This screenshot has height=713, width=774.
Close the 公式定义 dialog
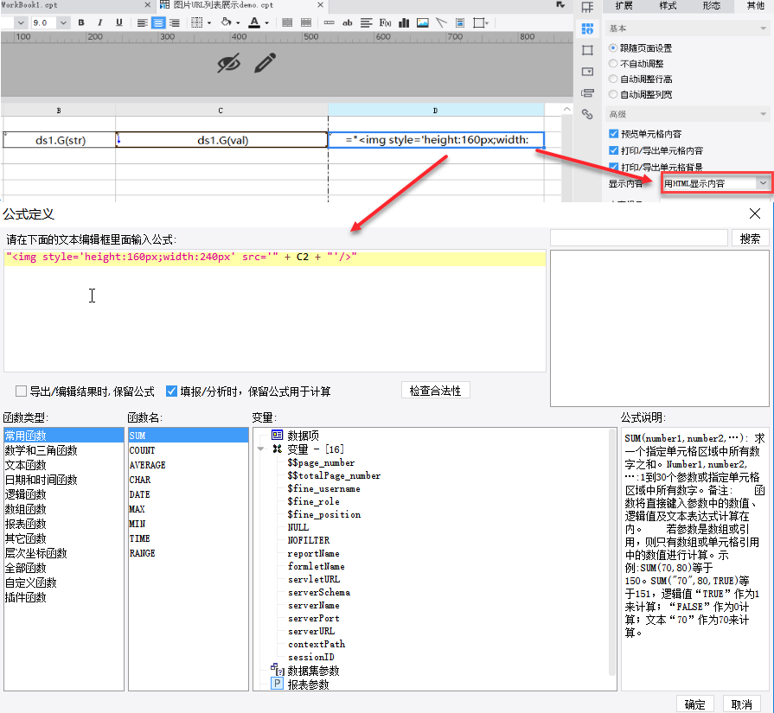pyautogui.click(x=755, y=213)
